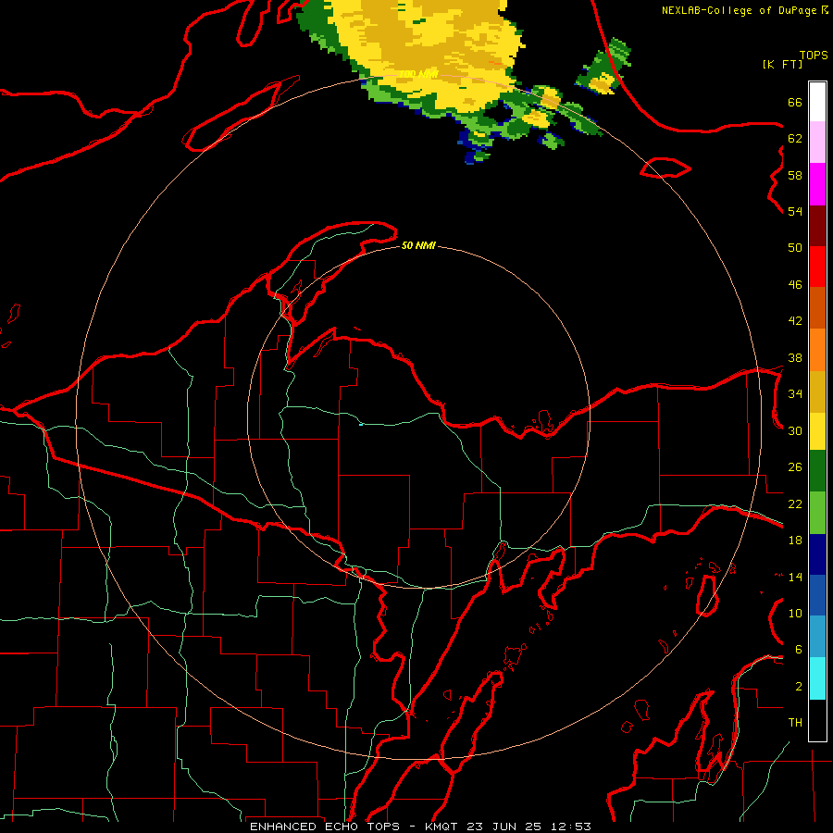This screenshot has height=833, width=833.
Task: Click the dark orange 42-46 kft swatch
Action: (x=817, y=308)
